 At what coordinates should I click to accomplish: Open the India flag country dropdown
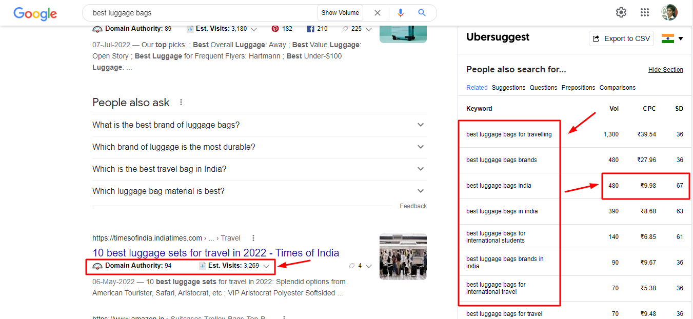click(672, 38)
